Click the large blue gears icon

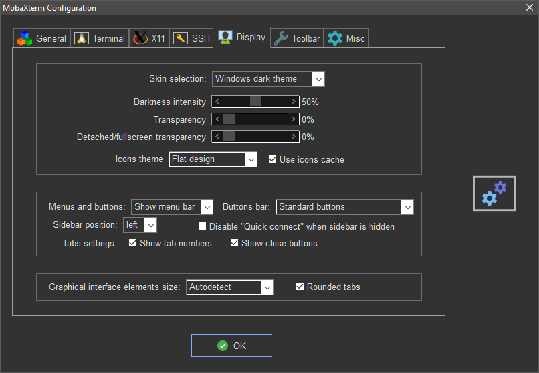494,194
